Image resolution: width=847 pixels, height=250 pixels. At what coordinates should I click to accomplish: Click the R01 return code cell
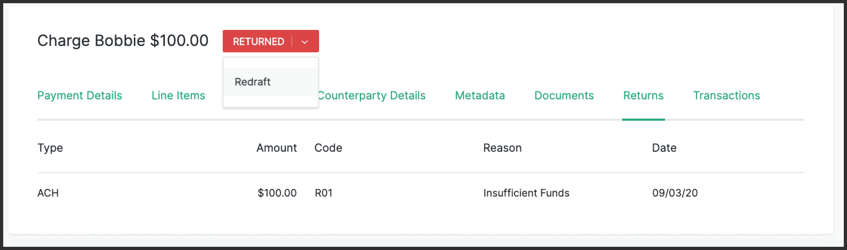(323, 193)
